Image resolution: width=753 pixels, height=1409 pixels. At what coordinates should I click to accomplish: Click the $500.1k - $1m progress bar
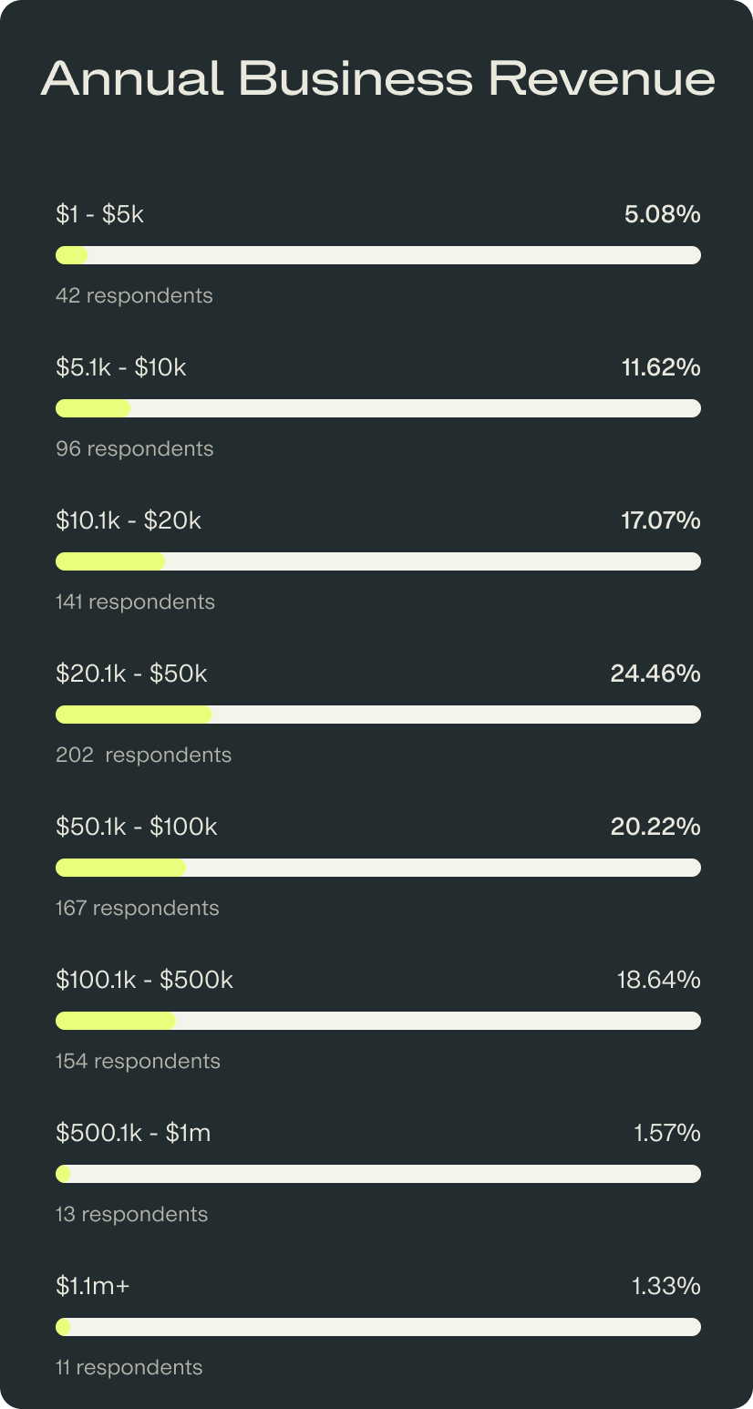pos(377,1174)
